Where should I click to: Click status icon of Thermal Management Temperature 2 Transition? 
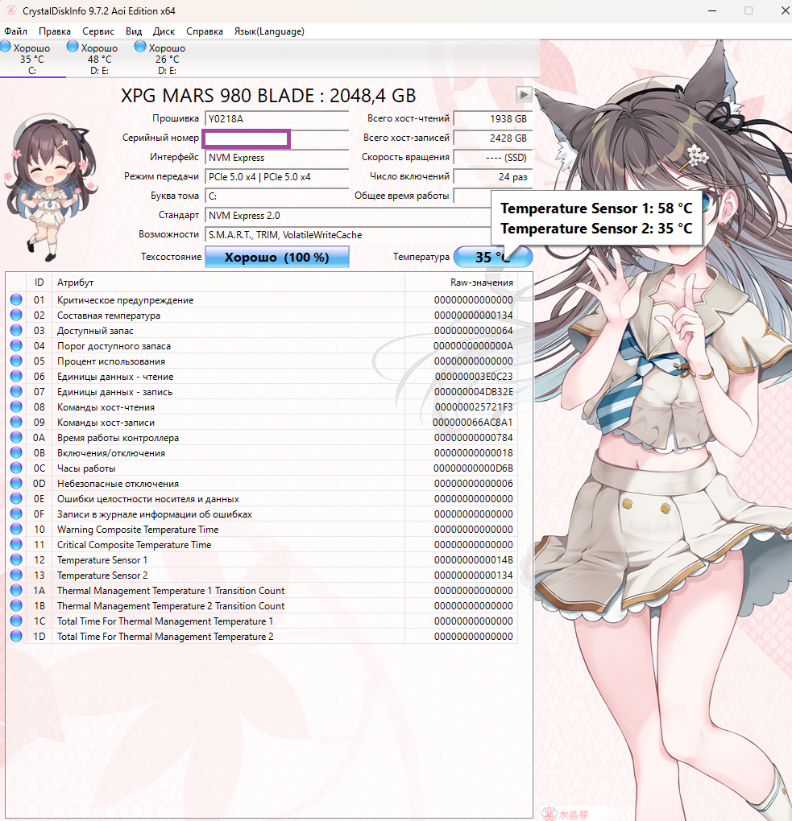pos(16,605)
